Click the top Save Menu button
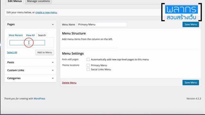205x115 pixels. click(x=191, y=24)
